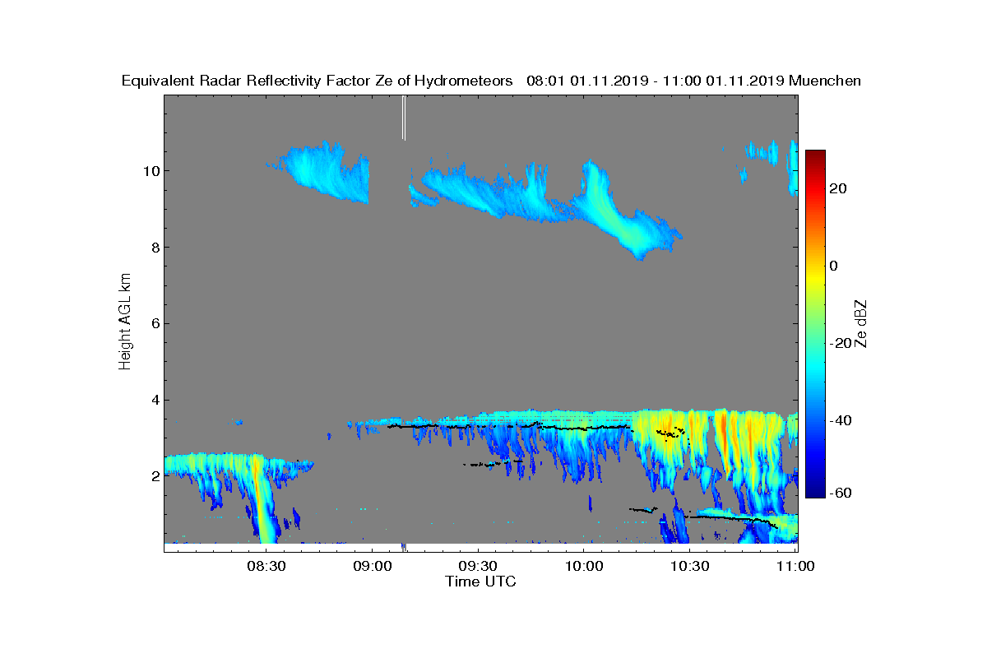Click the y-axis tick label '4'
Image resolution: width=987 pixels, height=658 pixels.
click(154, 400)
